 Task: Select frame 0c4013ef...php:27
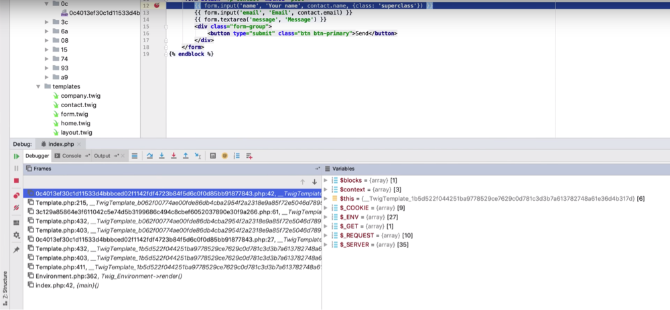point(172,239)
